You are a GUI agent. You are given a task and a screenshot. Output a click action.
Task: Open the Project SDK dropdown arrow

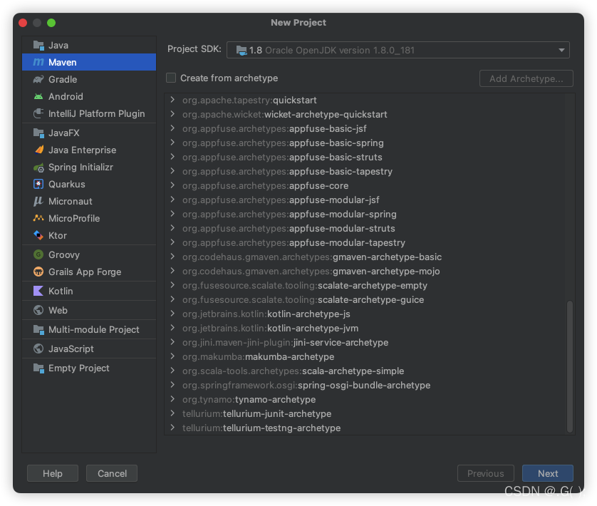[x=561, y=51]
